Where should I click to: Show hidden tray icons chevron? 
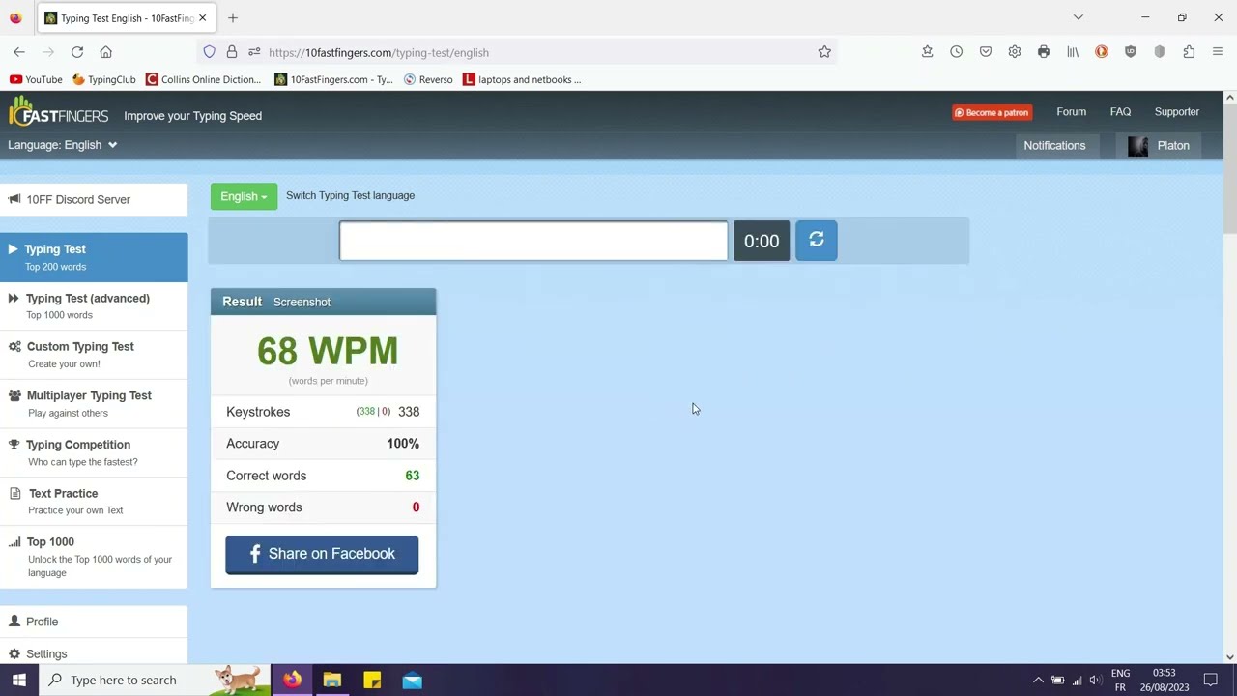tap(1039, 681)
